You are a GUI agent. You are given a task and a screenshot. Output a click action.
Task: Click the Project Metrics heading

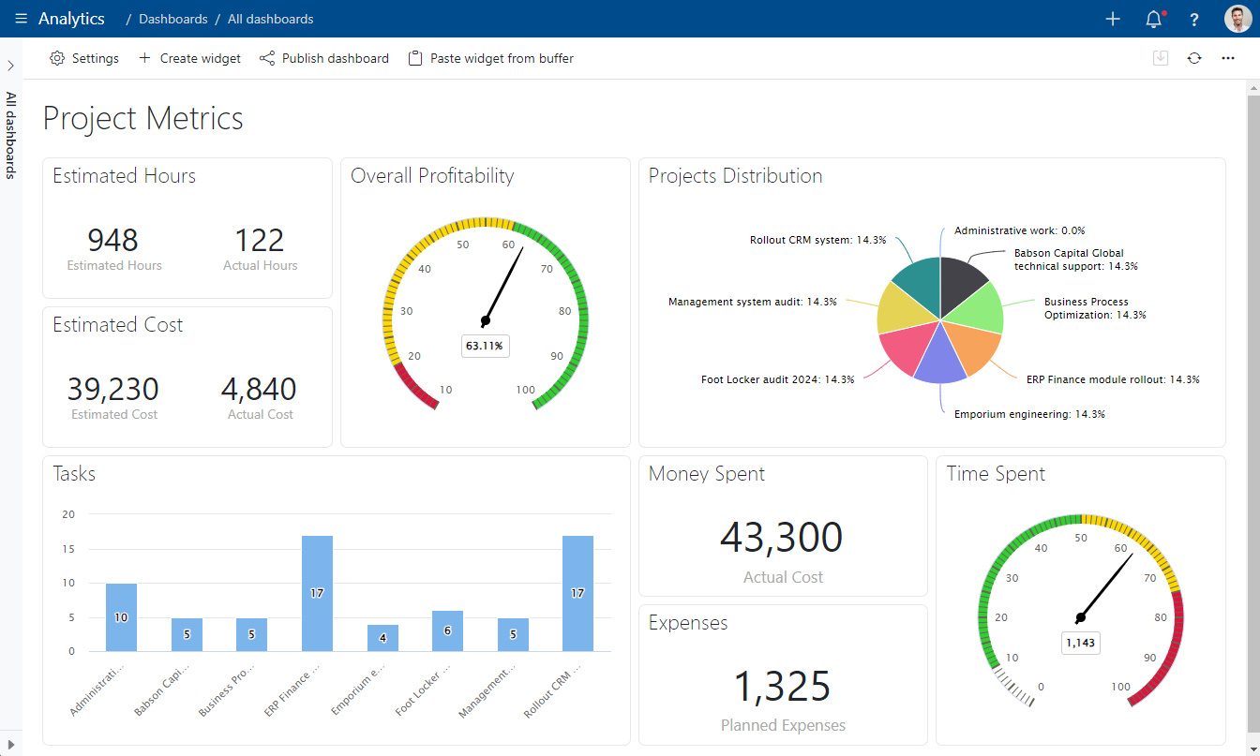[x=143, y=119]
